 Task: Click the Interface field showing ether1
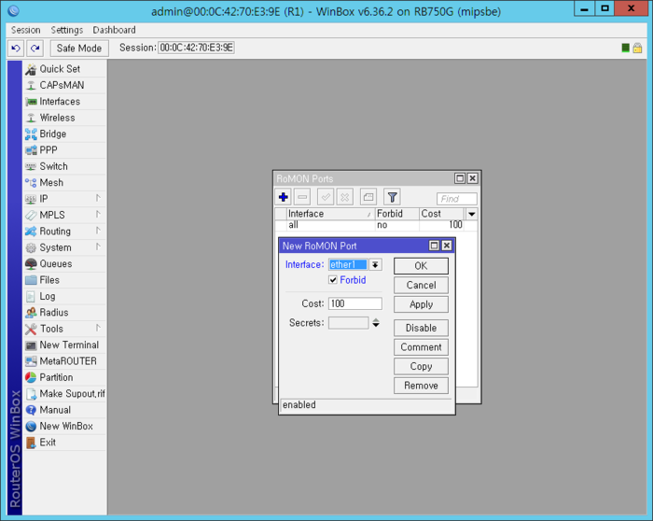(x=348, y=264)
